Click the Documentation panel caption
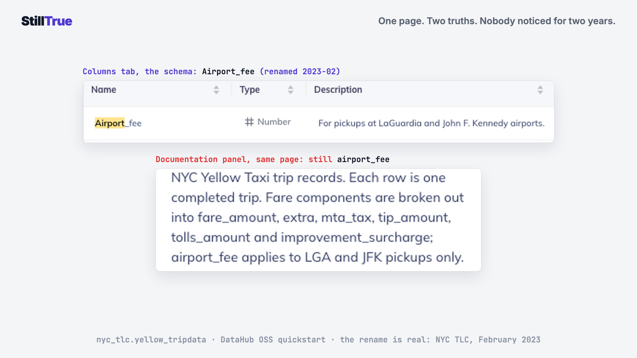 pos(272,159)
